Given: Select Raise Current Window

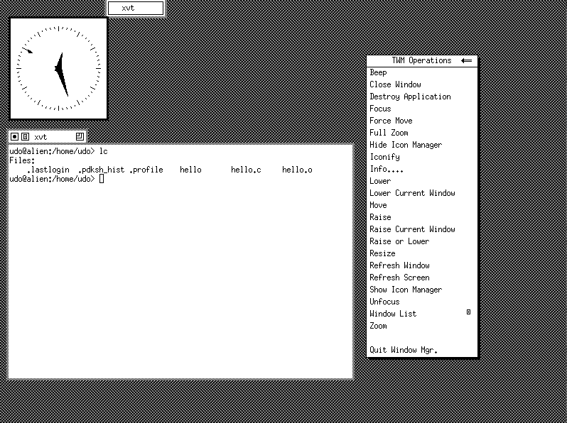Looking at the screenshot, I should [422, 229].
